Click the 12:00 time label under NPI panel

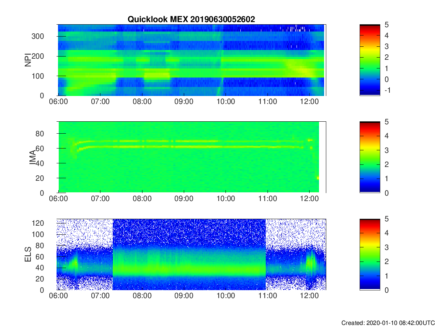pos(309,102)
